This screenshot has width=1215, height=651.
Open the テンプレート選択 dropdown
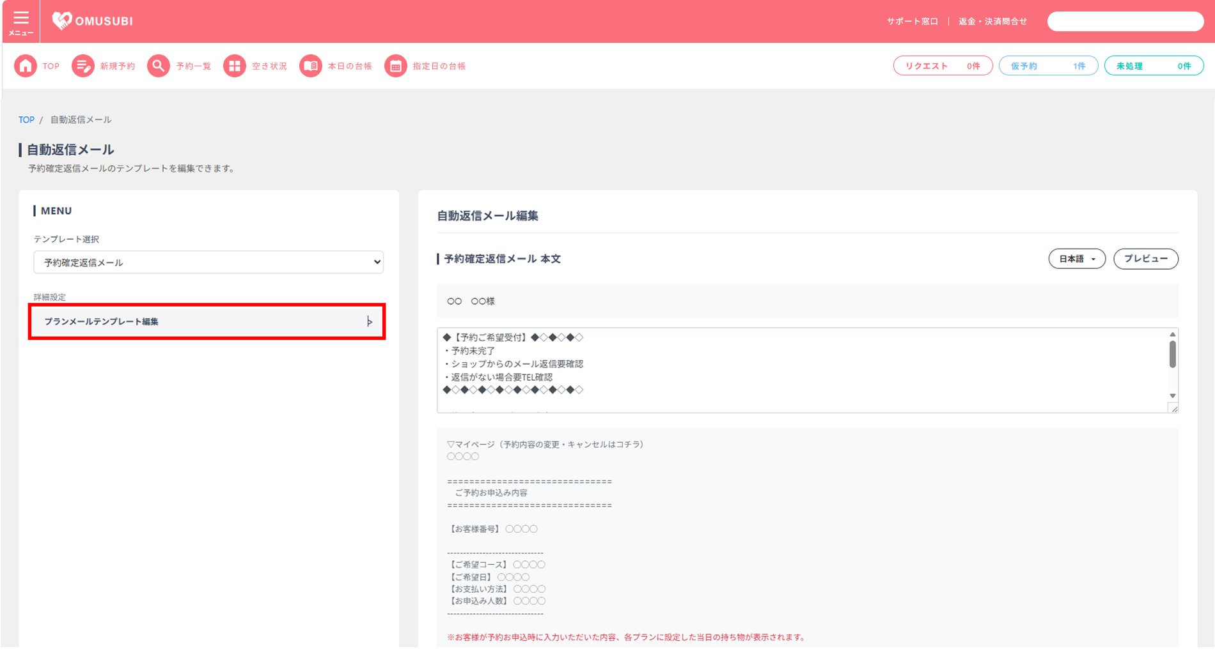point(208,263)
